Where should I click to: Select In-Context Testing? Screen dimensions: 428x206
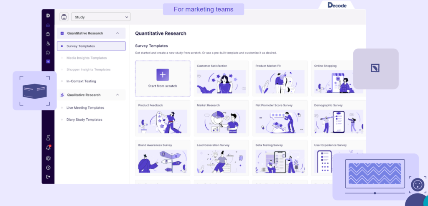[82, 81]
